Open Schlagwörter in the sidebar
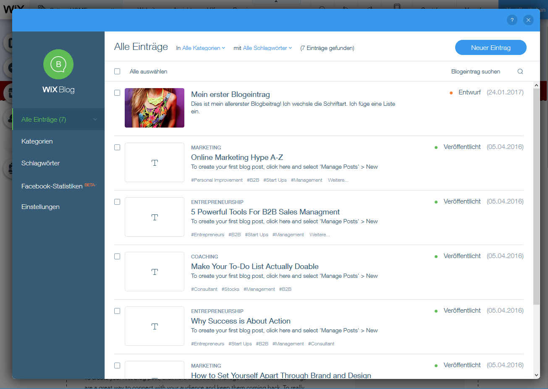Screen dimensions: 548x389 40,163
